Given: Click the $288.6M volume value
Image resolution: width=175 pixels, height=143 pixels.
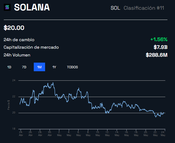Looking at the screenshot, I should tap(157, 55).
